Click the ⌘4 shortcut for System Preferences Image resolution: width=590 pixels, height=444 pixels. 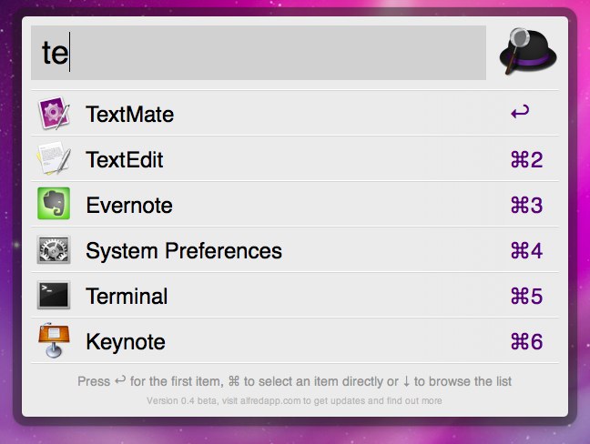(526, 250)
